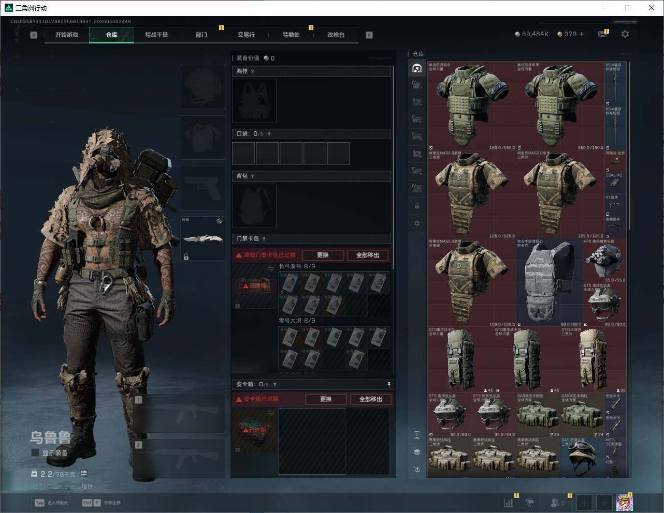Click the expired safe box thumbnail
664x513 pixels.
254,430
